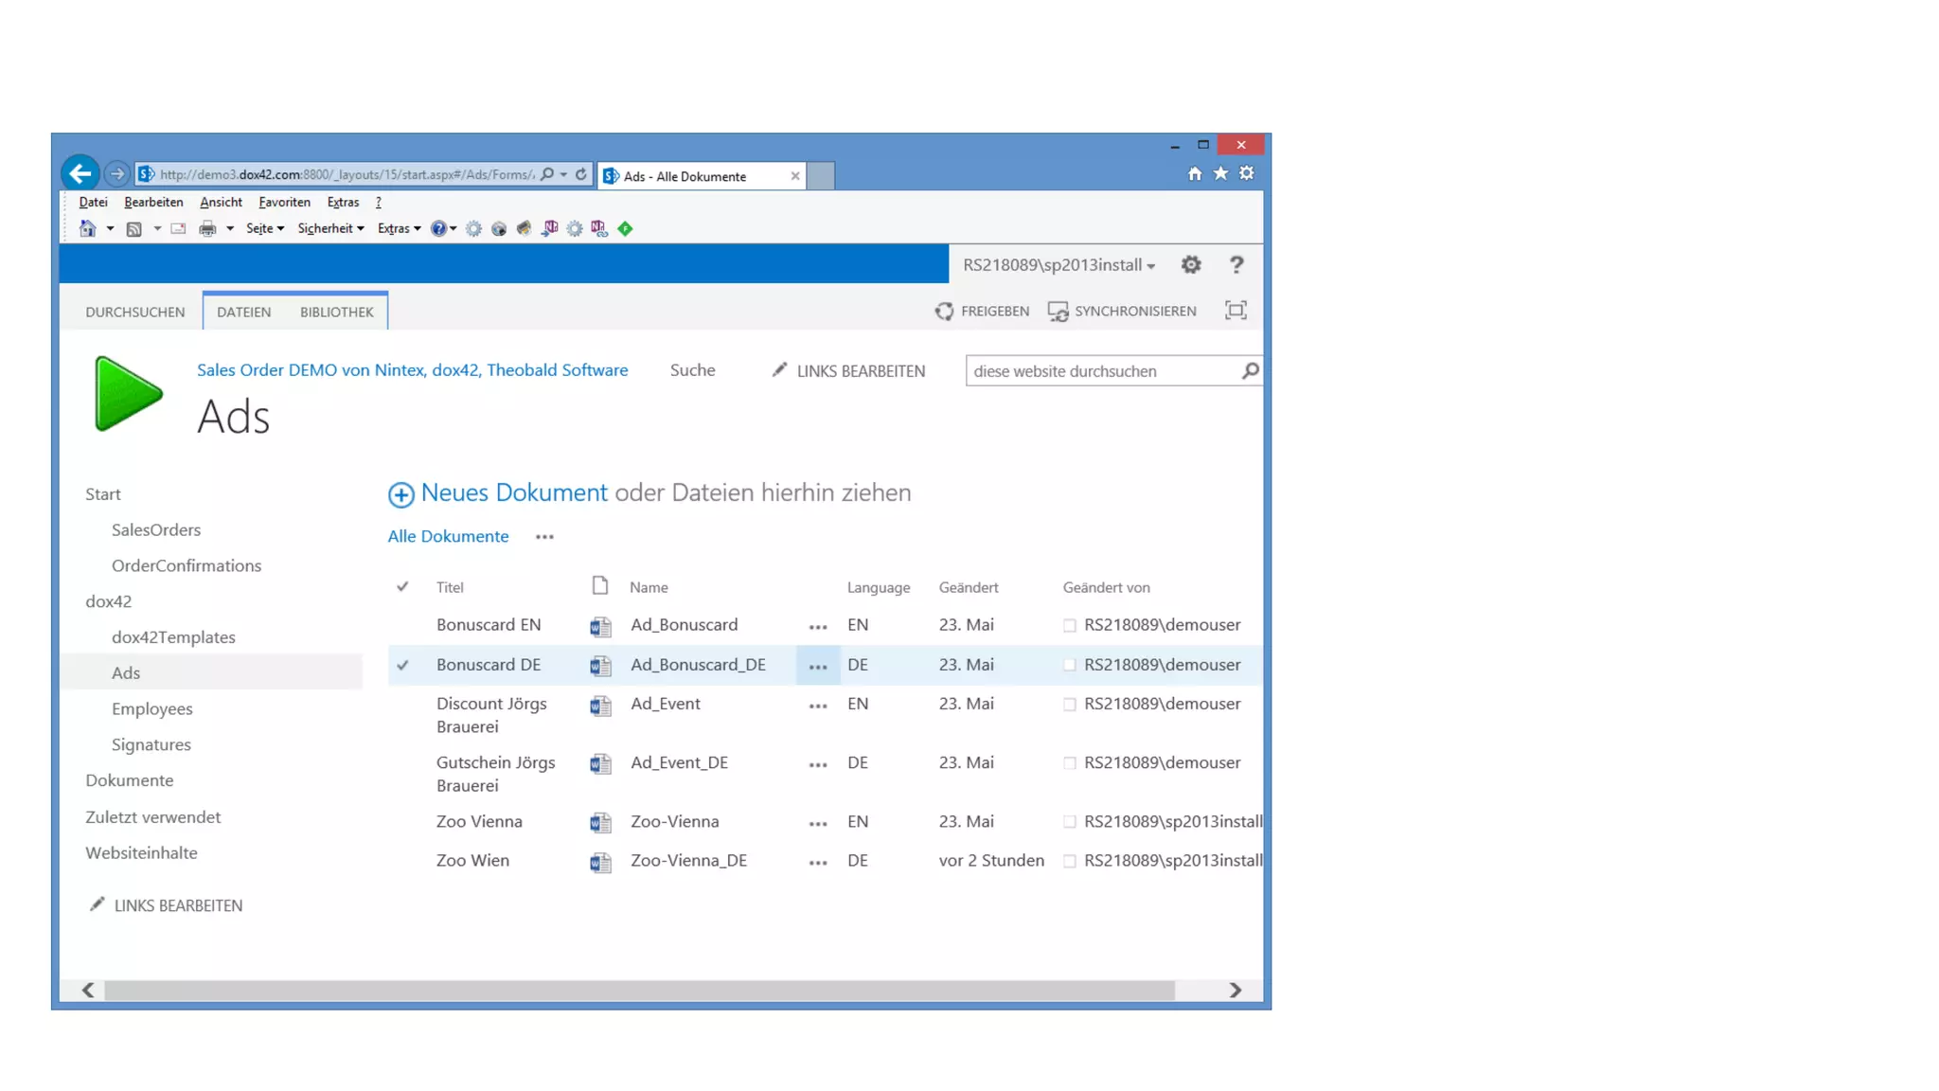Click the search magnifier in site search box

click(x=1250, y=371)
